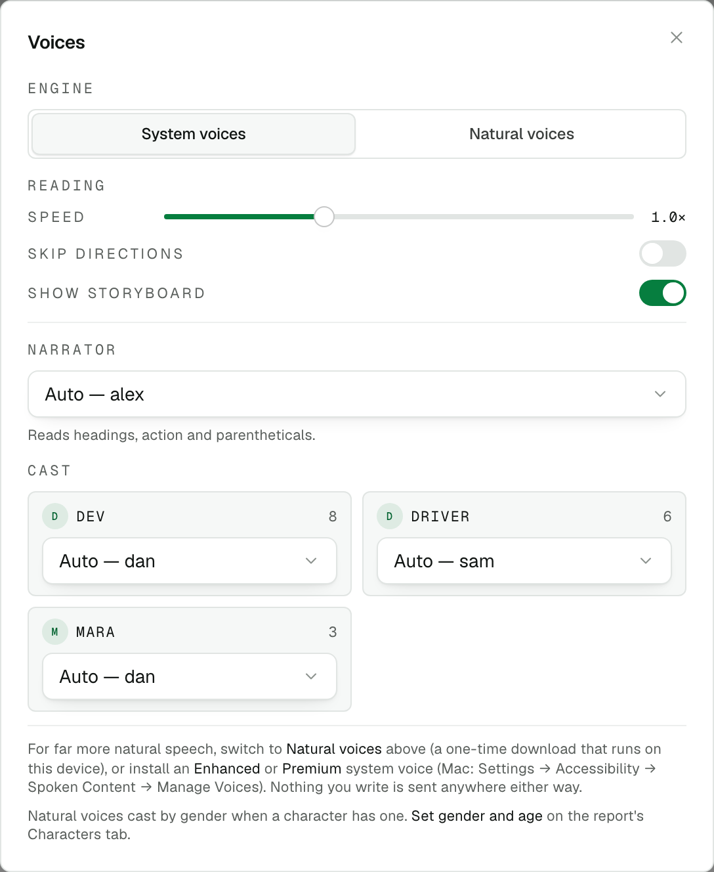Click the MARA character avatar badge
Viewport: 714px width, 872px height.
click(55, 632)
